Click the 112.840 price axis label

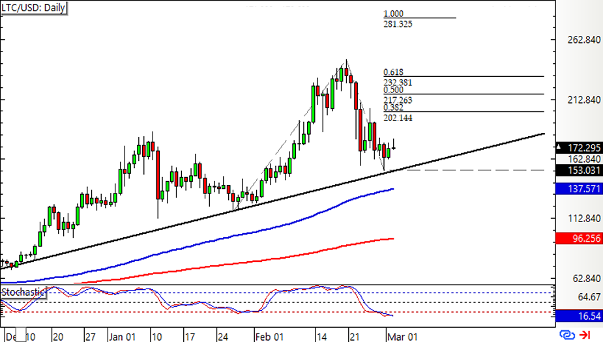click(584, 219)
